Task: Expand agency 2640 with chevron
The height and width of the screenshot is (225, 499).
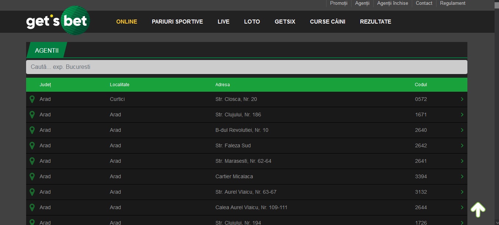Action: pos(462,130)
